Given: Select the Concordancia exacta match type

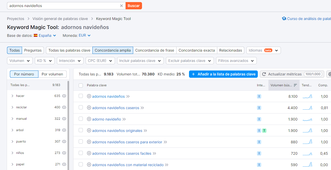Looking at the screenshot, I should (x=197, y=50).
